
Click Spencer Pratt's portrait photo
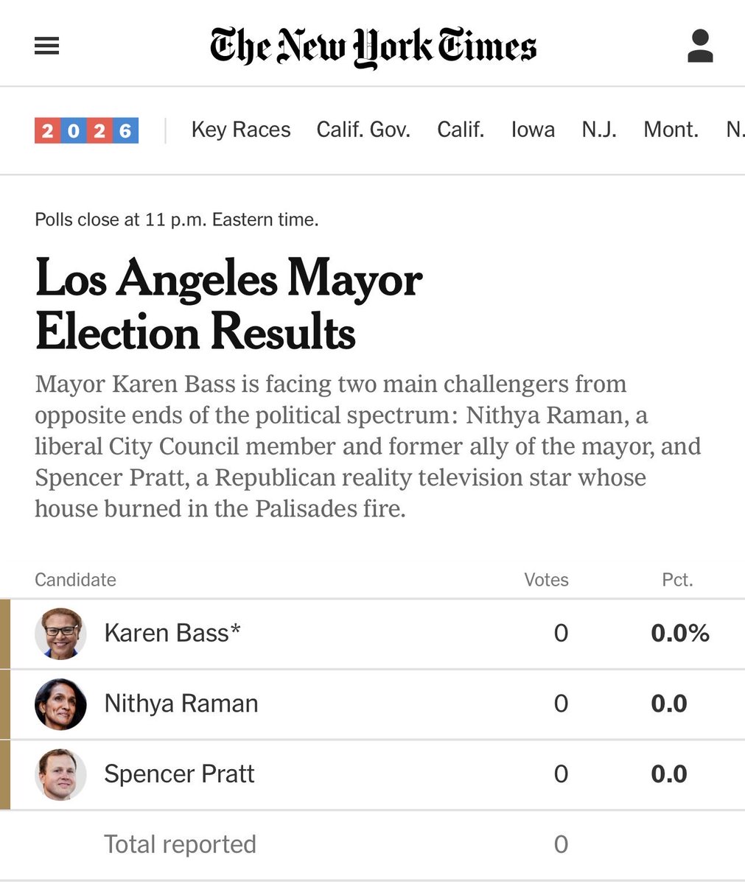60,775
